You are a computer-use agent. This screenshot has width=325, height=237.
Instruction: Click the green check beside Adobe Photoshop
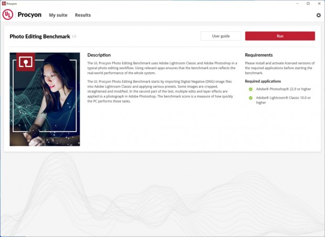click(x=251, y=89)
